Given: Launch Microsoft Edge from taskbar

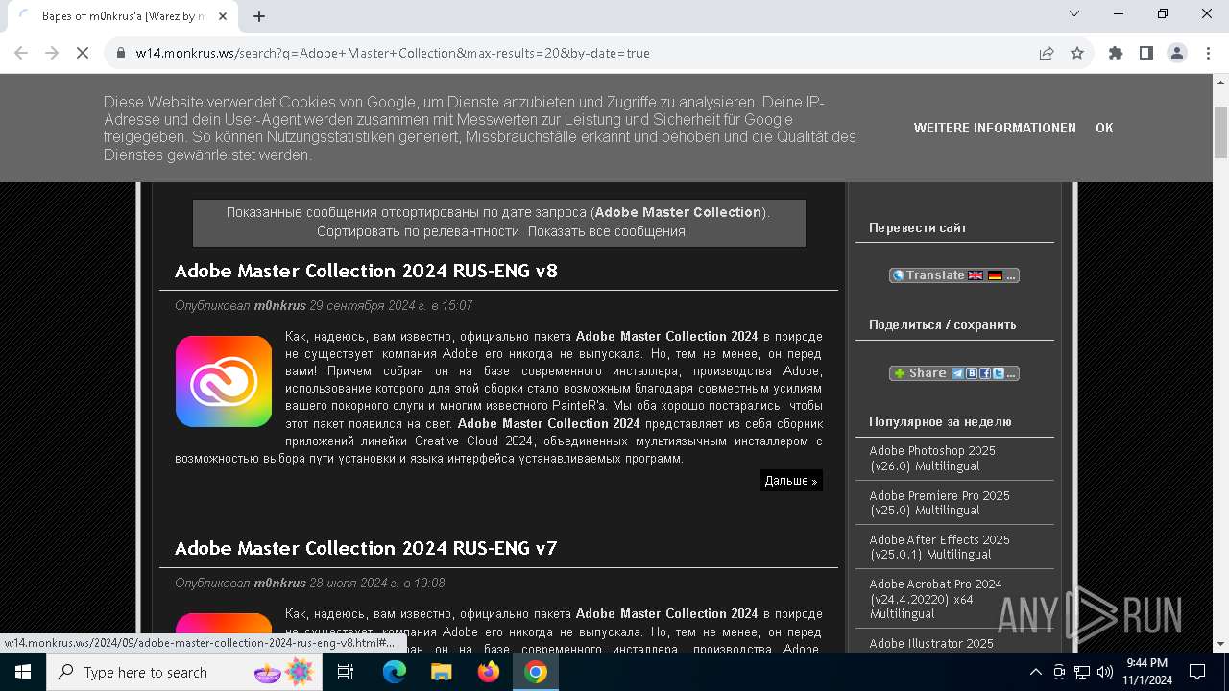Looking at the screenshot, I should pos(395,672).
